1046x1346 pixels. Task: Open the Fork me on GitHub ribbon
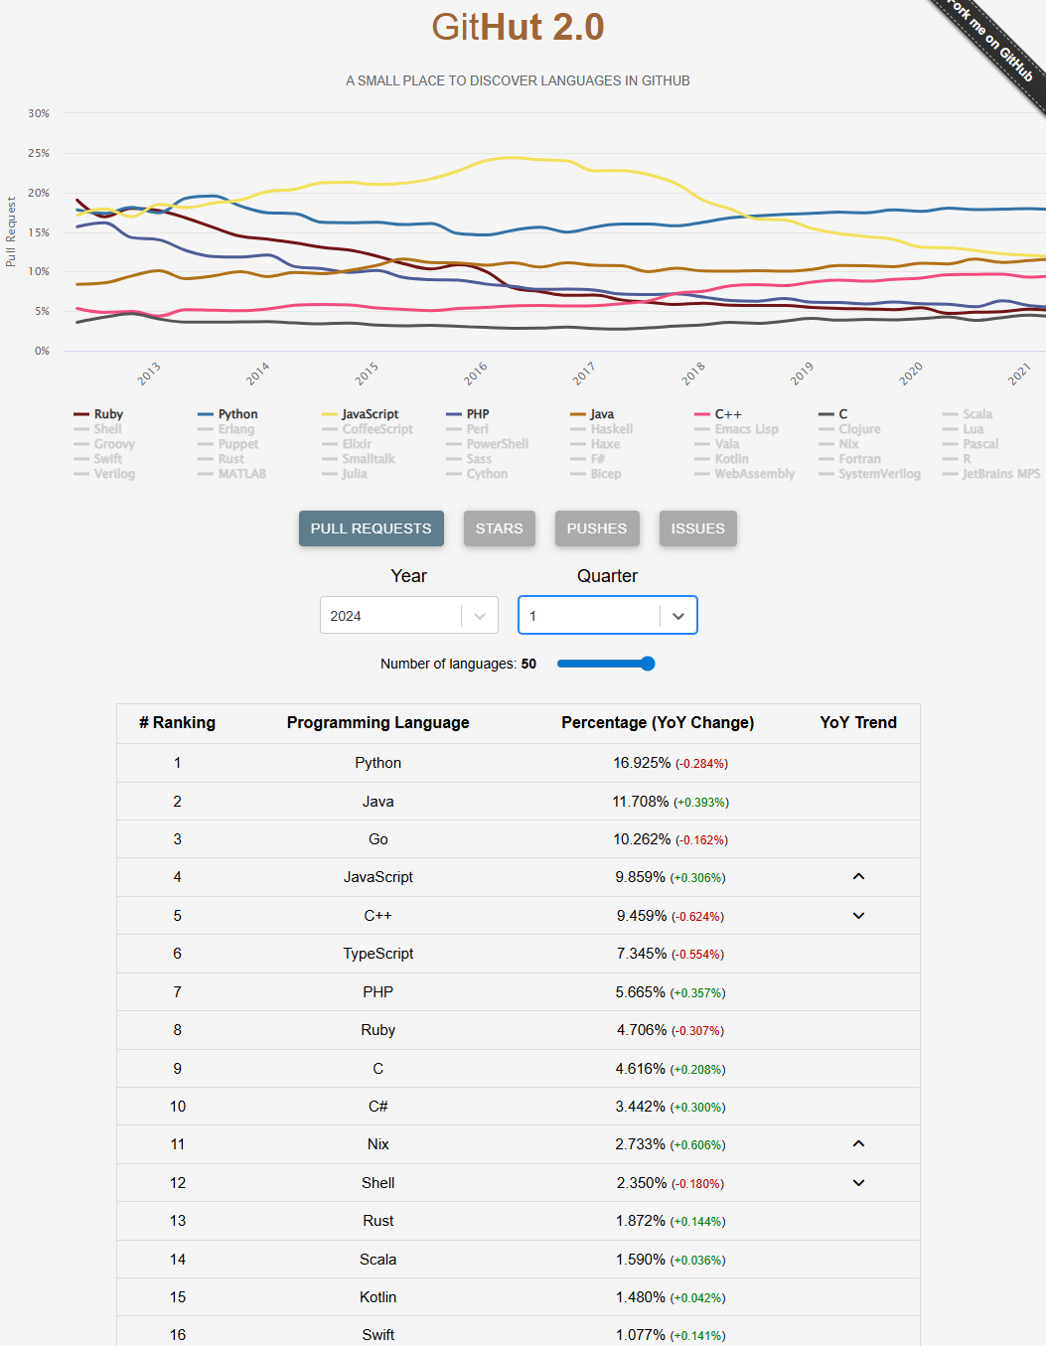[989, 43]
